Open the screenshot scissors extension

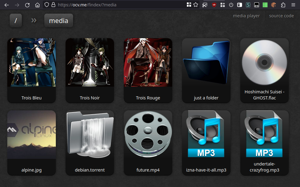205,5
